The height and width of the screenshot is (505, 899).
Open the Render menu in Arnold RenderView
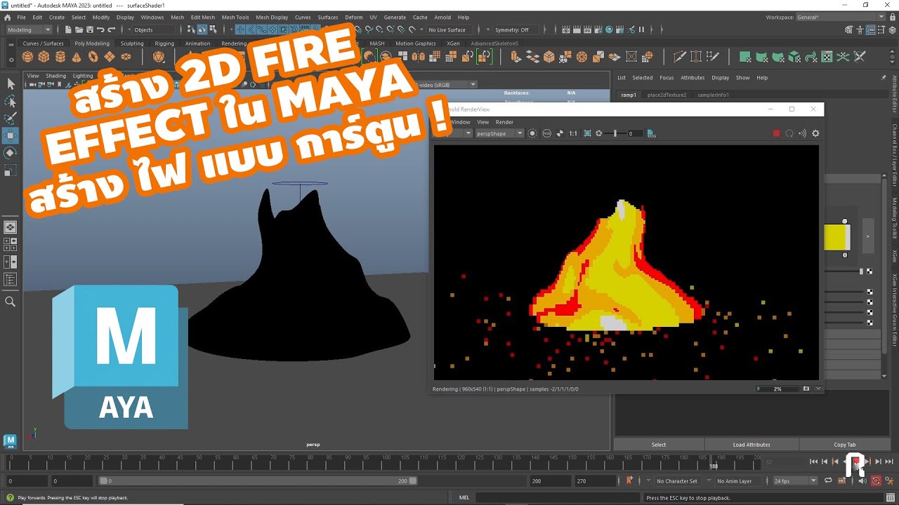pyautogui.click(x=504, y=122)
